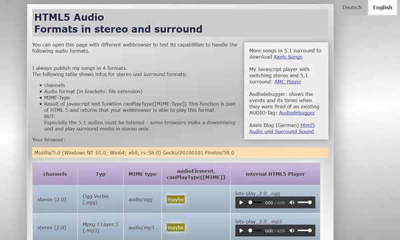
Task: Click the seek bar of the .ogg player
Action: coord(255,203)
